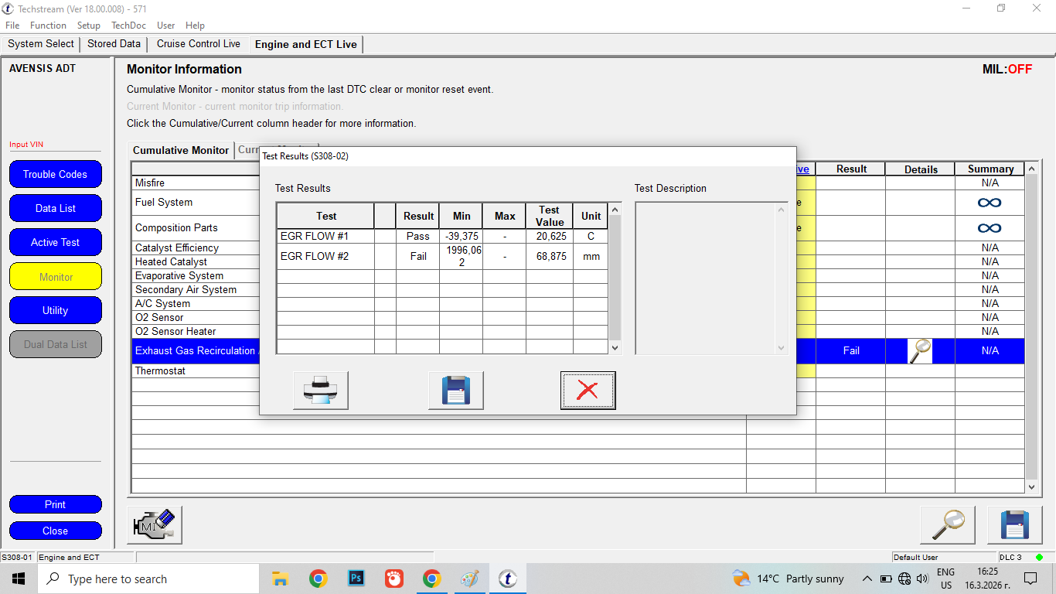
Task: Click infinity summary icon for Fuel System
Action: coord(990,203)
